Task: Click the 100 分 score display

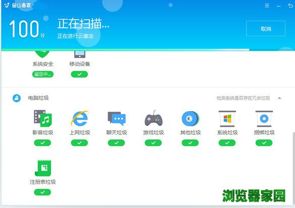Action: 27,29
